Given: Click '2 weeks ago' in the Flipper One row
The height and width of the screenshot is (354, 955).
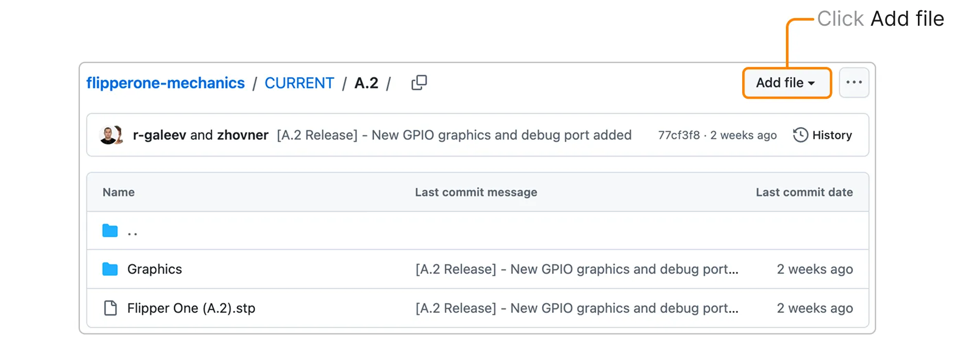Looking at the screenshot, I should [x=815, y=308].
